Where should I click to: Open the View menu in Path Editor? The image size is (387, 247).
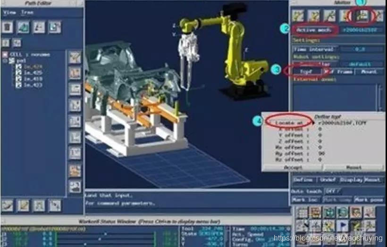(x=10, y=13)
